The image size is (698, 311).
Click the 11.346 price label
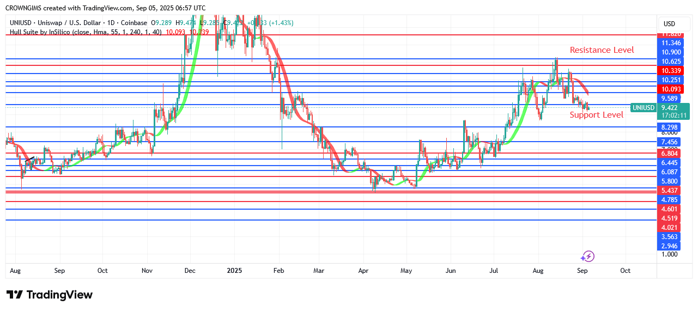pyautogui.click(x=671, y=43)
